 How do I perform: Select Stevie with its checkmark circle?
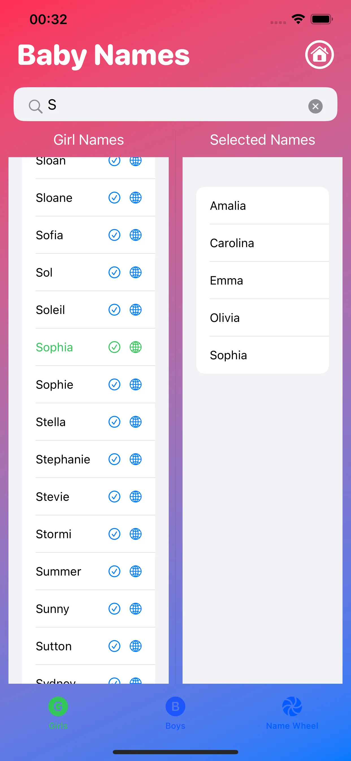114,496
